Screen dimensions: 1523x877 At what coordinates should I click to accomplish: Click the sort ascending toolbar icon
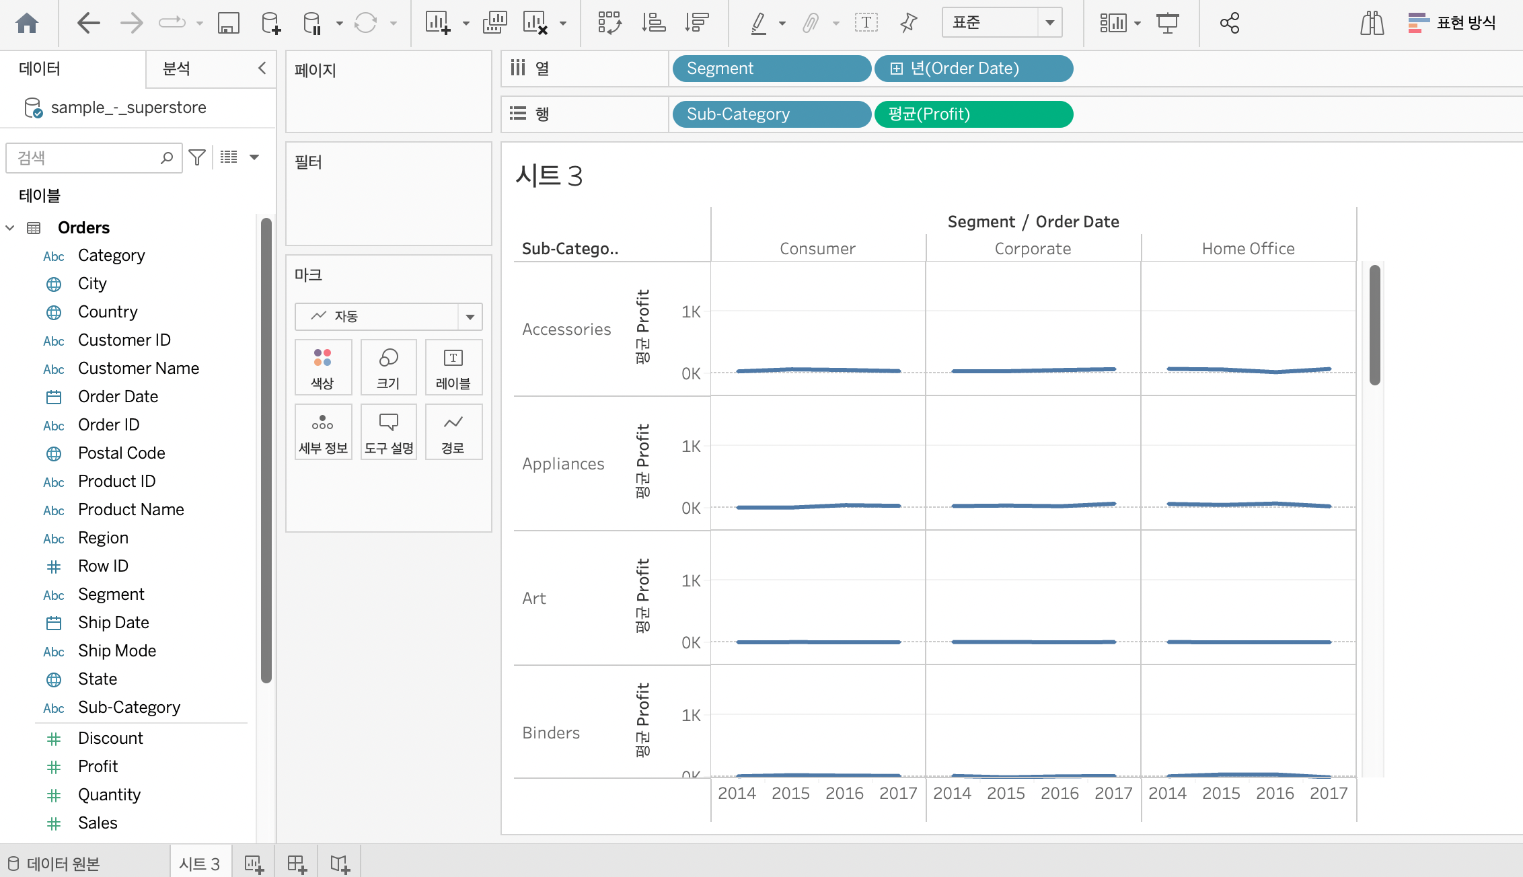(x=653, y=24)
